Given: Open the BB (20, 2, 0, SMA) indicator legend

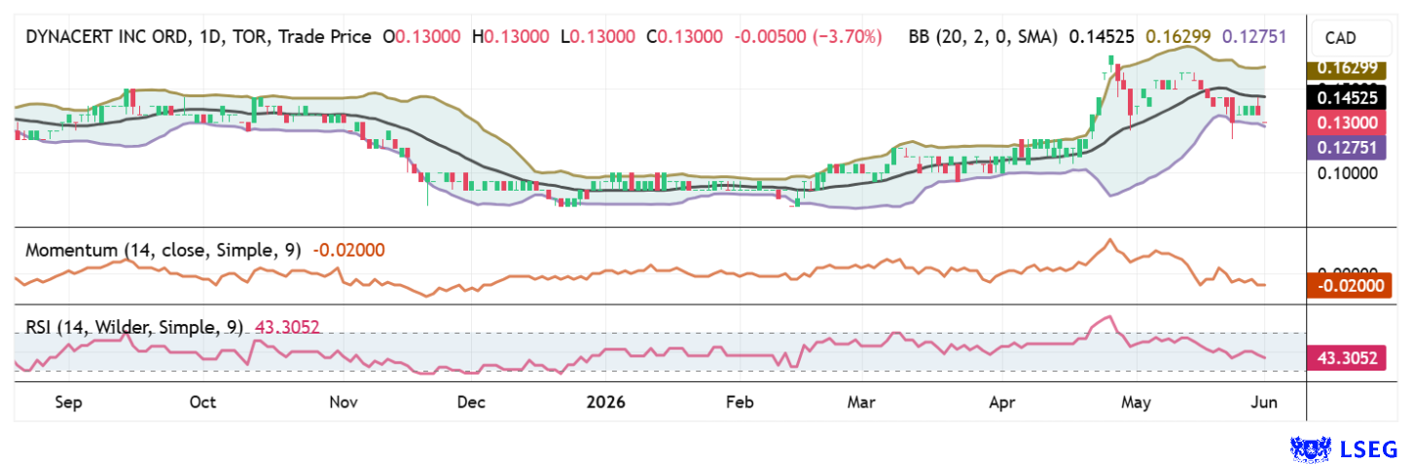Looking at the screenshot, I should click(x=983, y=37).
